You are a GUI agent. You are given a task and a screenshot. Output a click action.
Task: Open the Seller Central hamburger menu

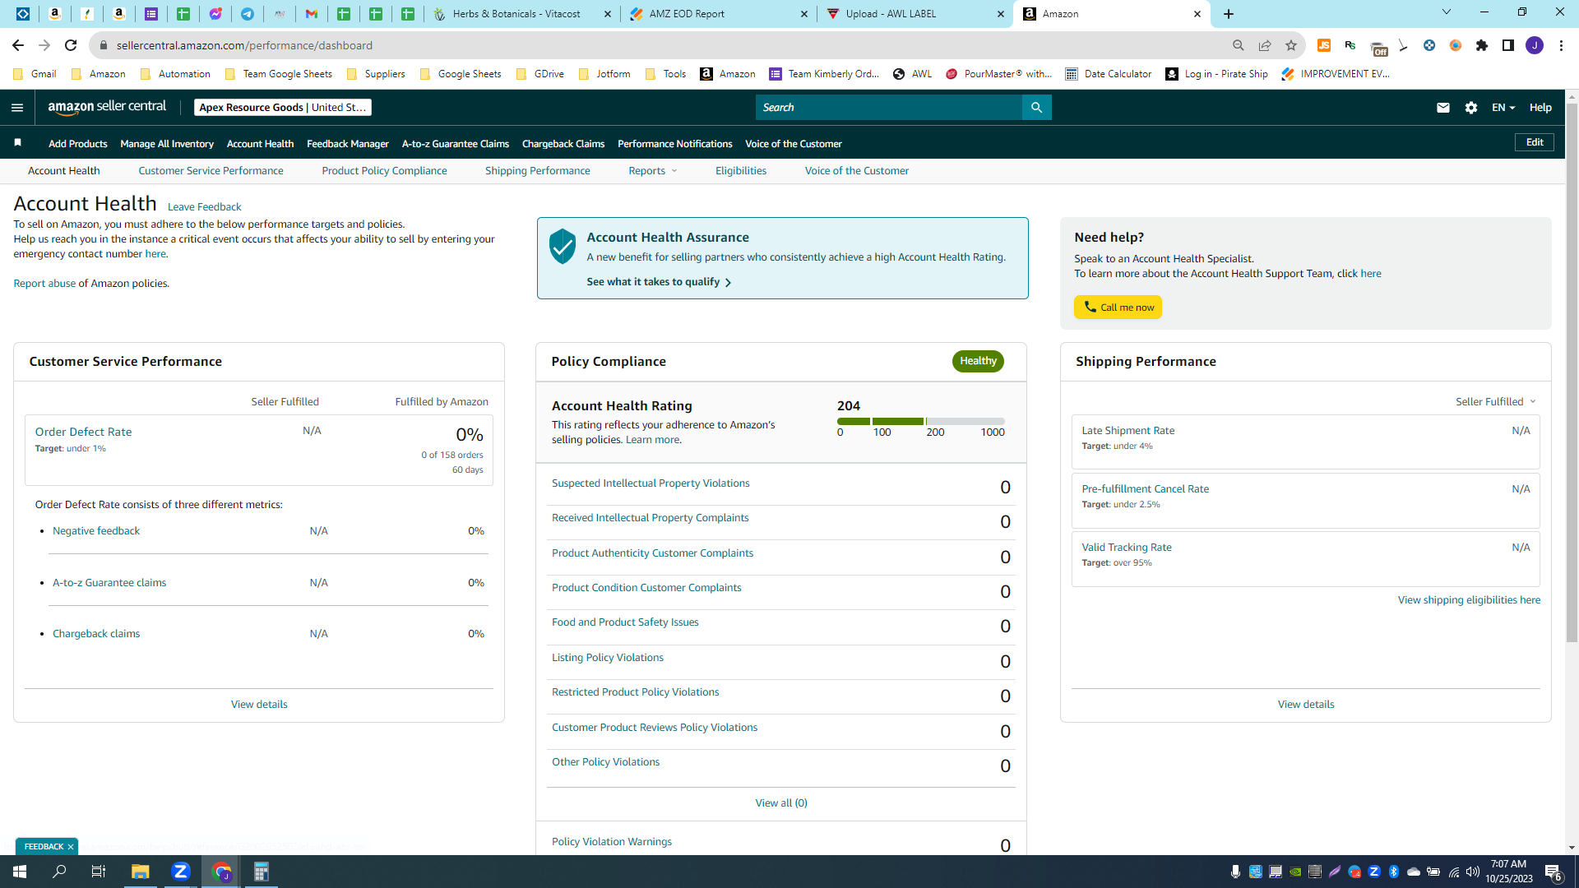(x=17, y=108)
